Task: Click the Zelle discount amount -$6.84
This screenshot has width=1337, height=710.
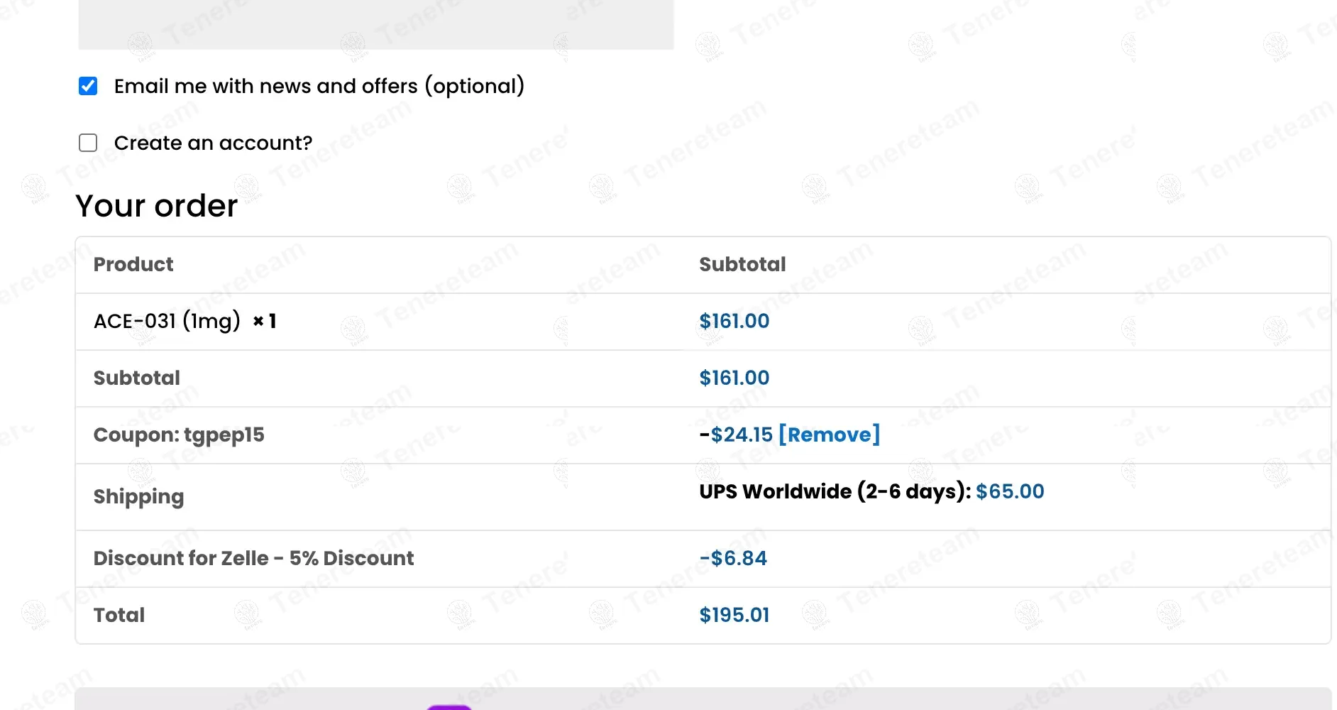Action: (x=733, y=558)
